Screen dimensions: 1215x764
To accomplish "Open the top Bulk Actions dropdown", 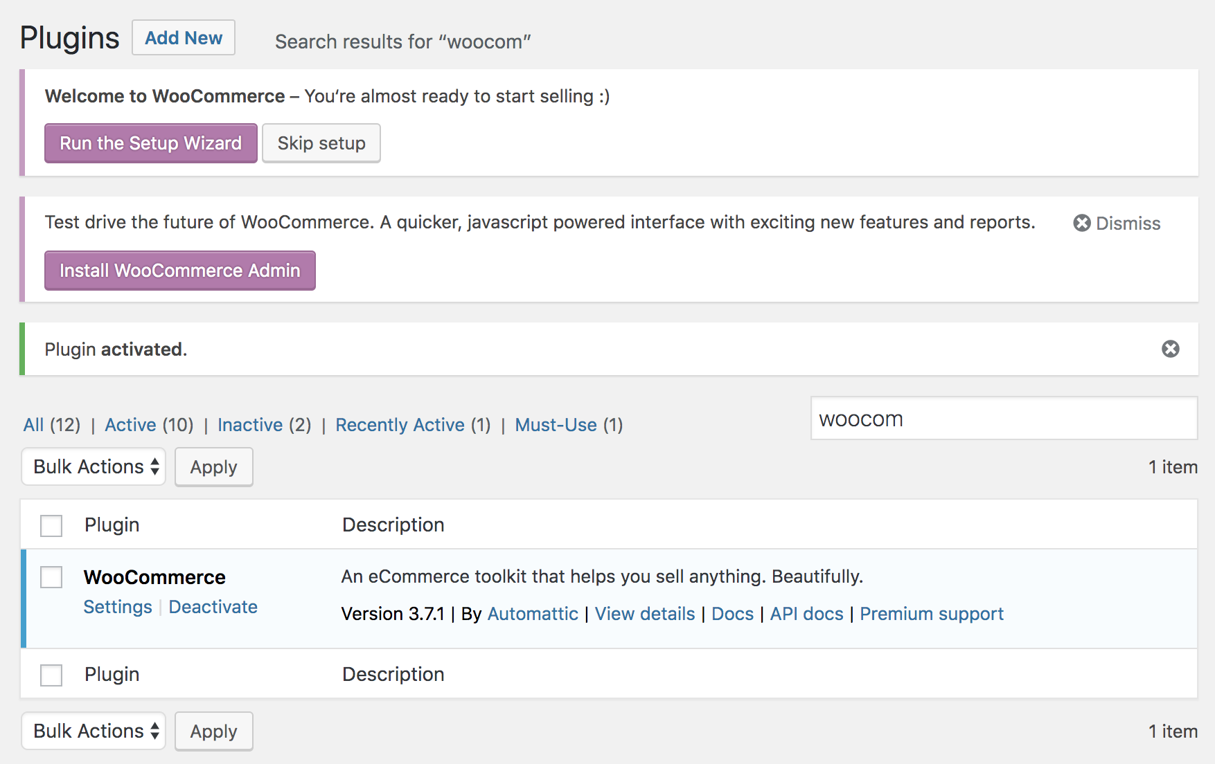I will coord(94,466).
